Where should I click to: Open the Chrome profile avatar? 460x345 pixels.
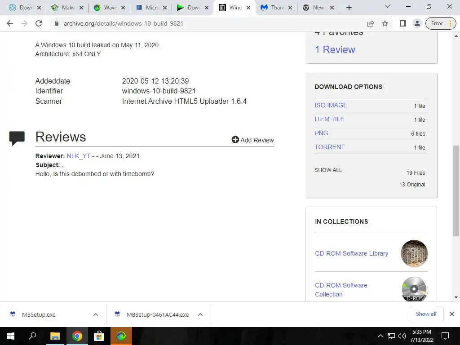coord(417,23)
